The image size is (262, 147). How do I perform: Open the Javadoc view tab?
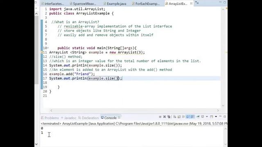(x=69, y=118)
